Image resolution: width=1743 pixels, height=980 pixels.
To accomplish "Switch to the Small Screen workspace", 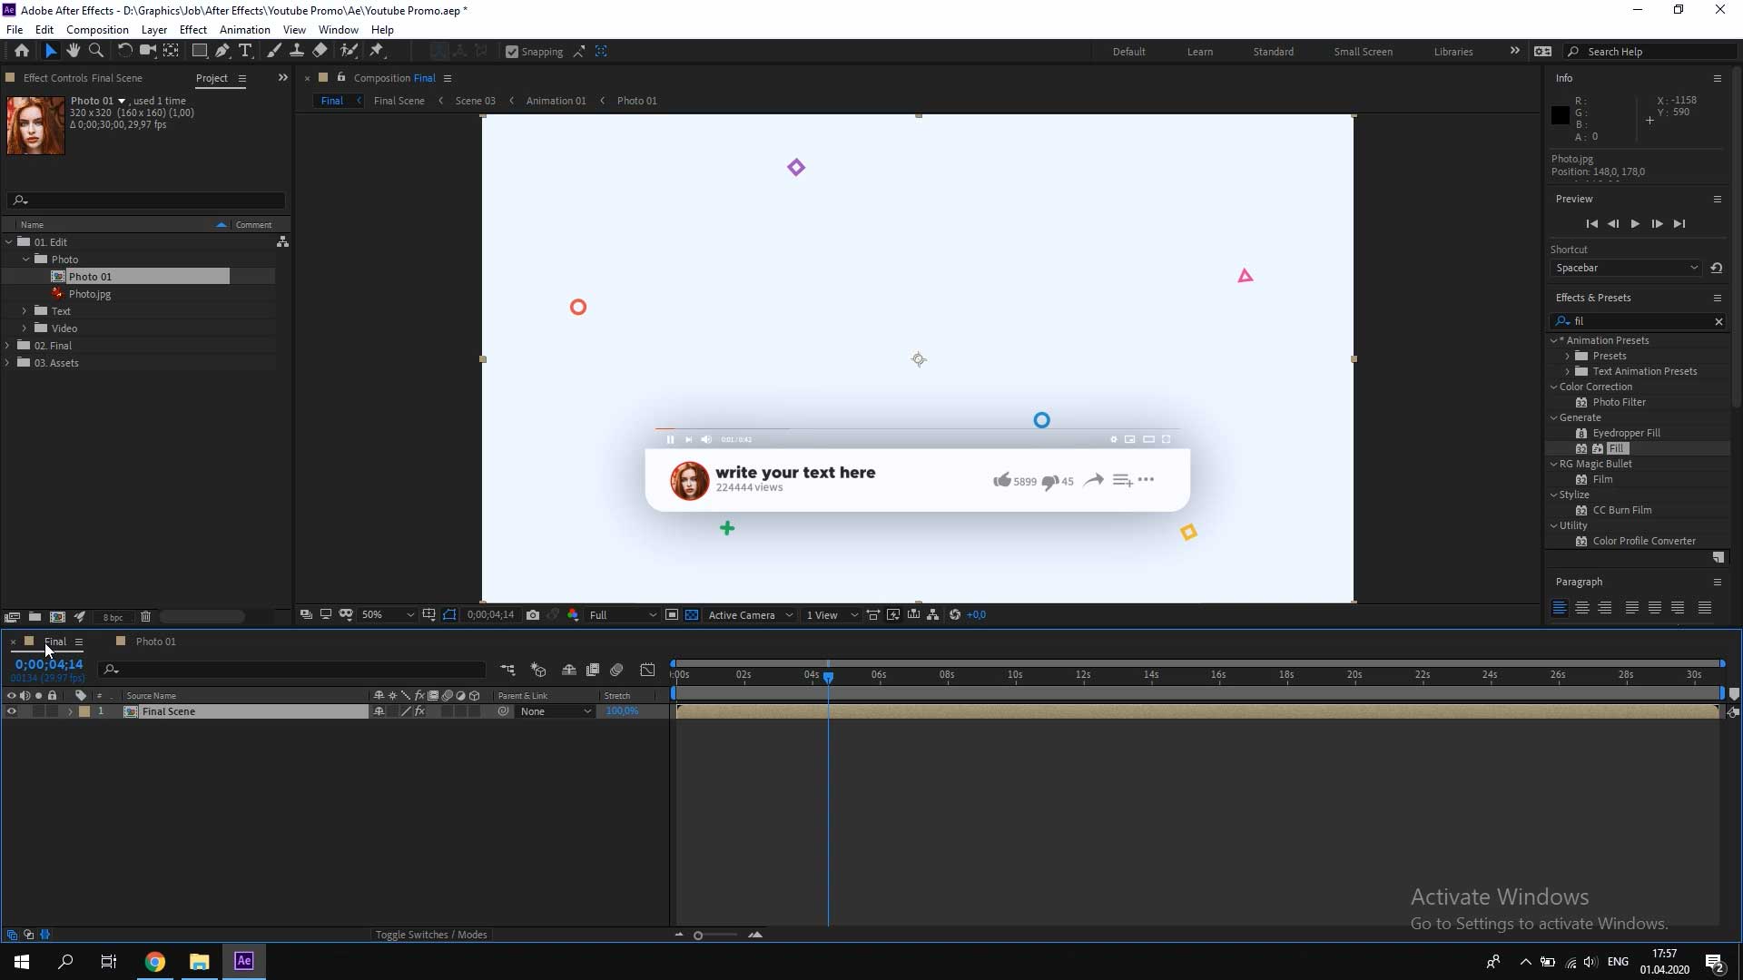I will point(1363,52).
